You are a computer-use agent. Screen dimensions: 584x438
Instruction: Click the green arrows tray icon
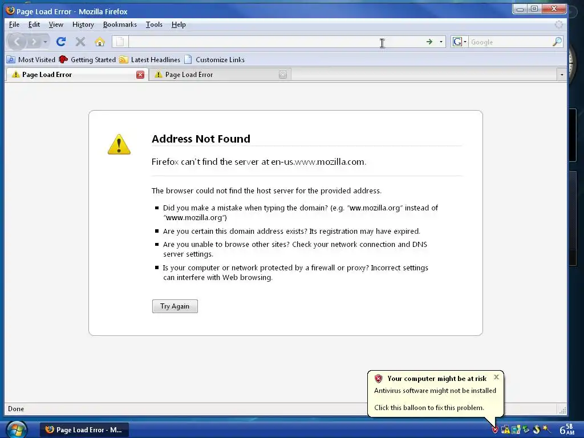point(526,429)
